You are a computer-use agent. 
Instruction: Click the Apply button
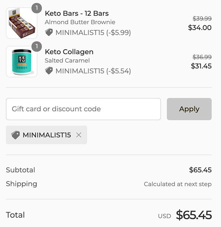(189, 109)
